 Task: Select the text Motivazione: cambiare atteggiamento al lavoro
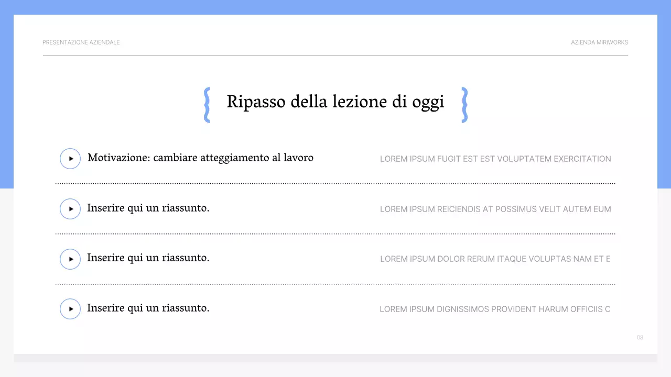[200, 158]
